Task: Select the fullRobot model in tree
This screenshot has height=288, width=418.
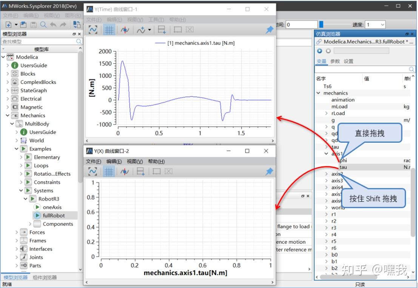Action: coord(54,216)
